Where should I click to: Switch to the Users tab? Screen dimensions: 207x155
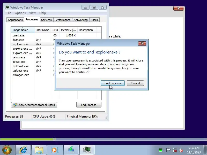tap(94, 20)
